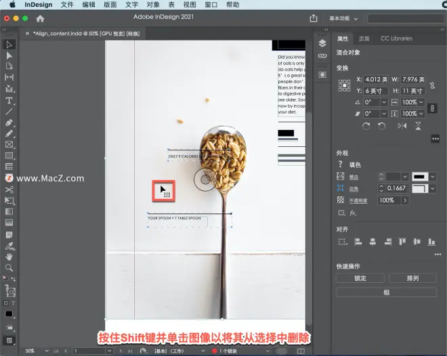
Task: Select the Pencil tool
Action: (x=9, y=133)
